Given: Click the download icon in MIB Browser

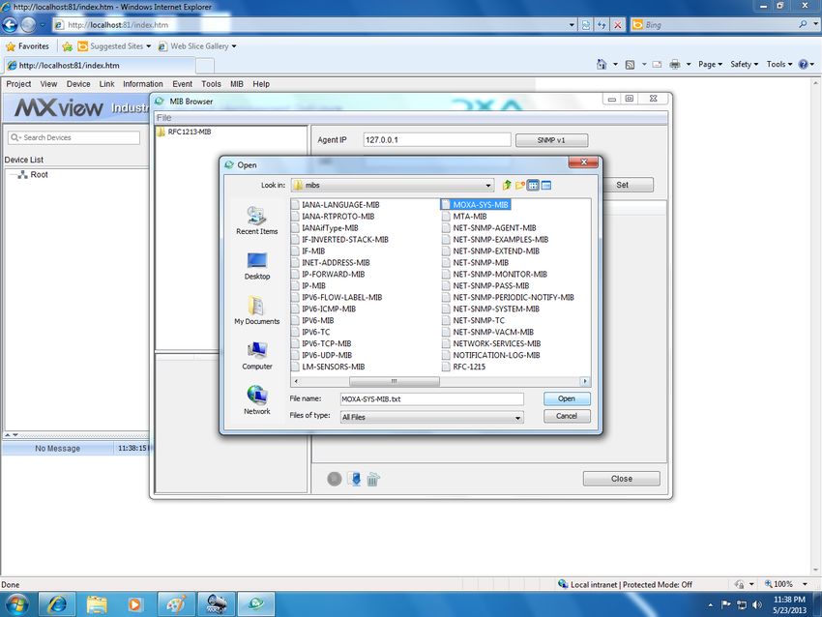Looking at the screenshot, I should pos(356,479).
